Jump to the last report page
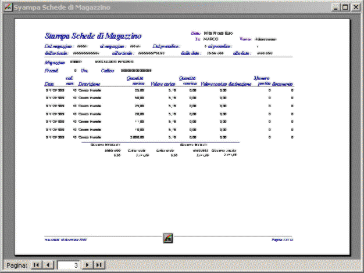The image size is (364, 273). pos(99,265)
